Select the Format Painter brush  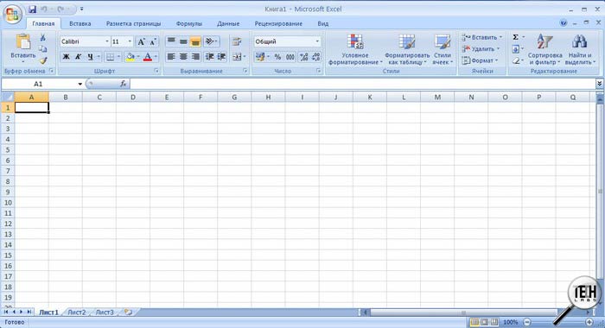pyautogui.click(x=43, y=60)
